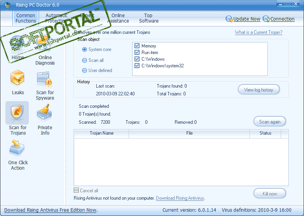
Task: Click the last scan date 2010-03-09 22:02:40
Action: pyautogui.click(x=115, y=94)
